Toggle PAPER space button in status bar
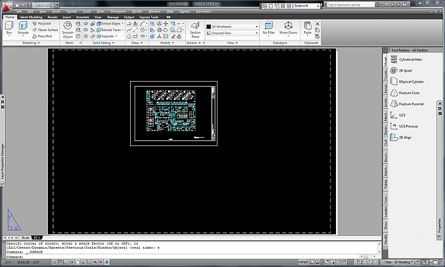 [303, 262]
